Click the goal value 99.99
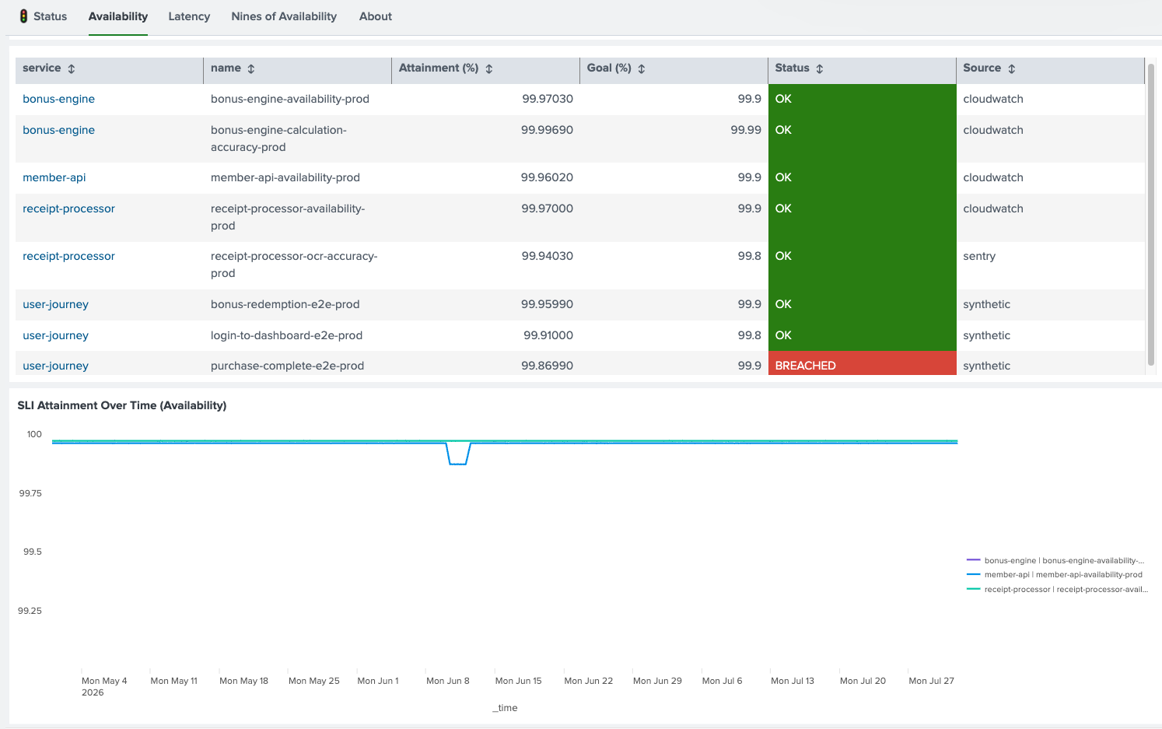This screenshot has height=729, width=1162. point(746,130)
